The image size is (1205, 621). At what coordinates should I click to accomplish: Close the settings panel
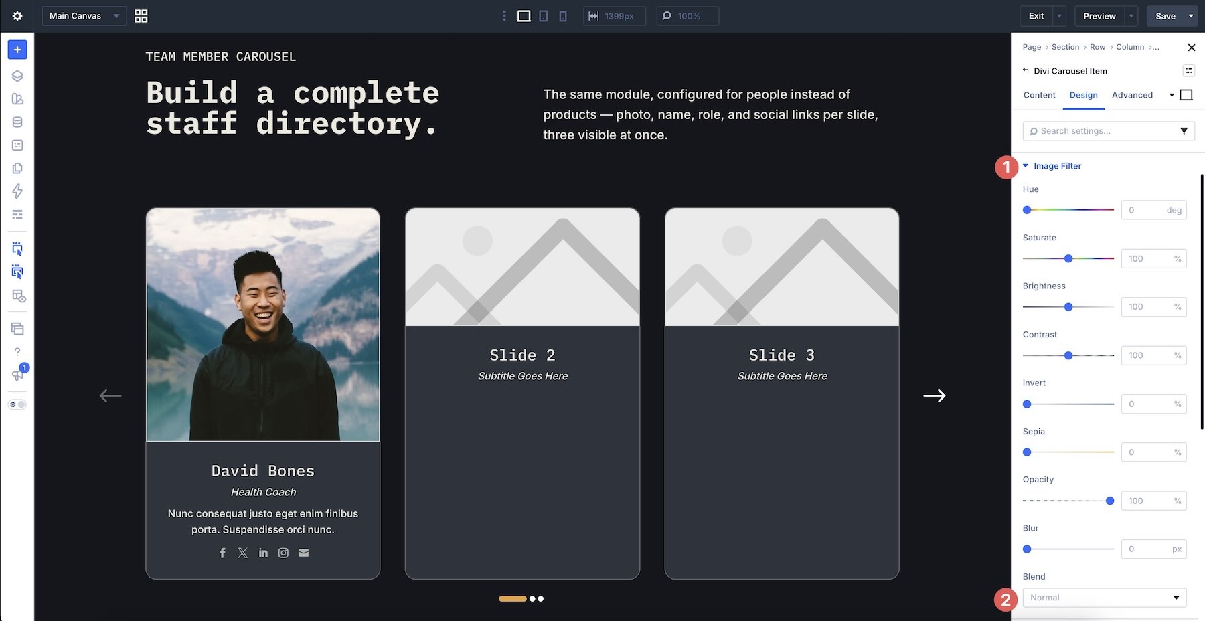click(1191, 48)
